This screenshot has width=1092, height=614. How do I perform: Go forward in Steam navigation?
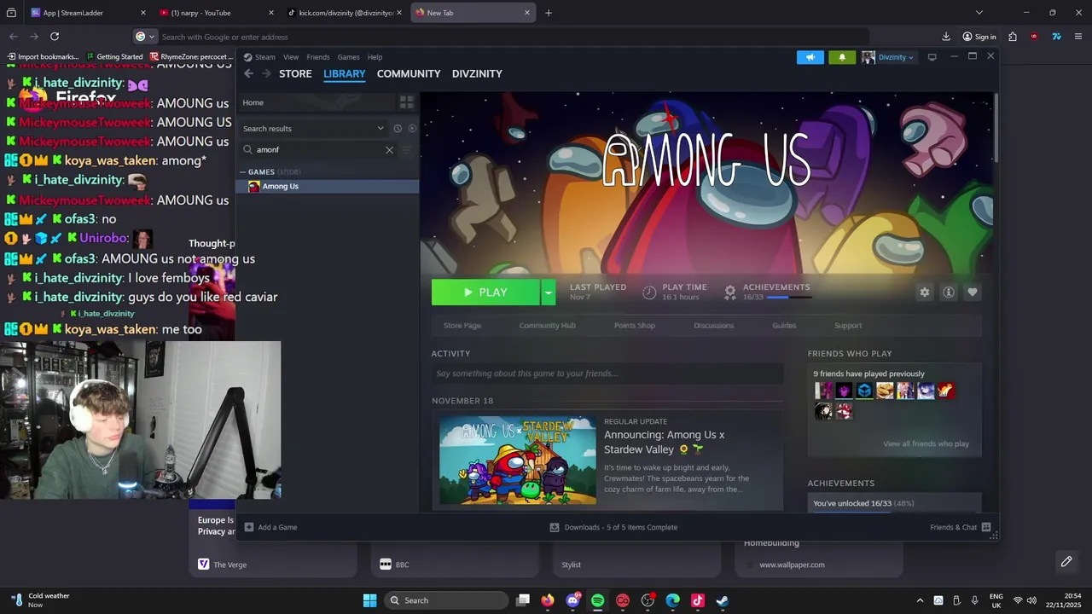(x=266, y=73)
